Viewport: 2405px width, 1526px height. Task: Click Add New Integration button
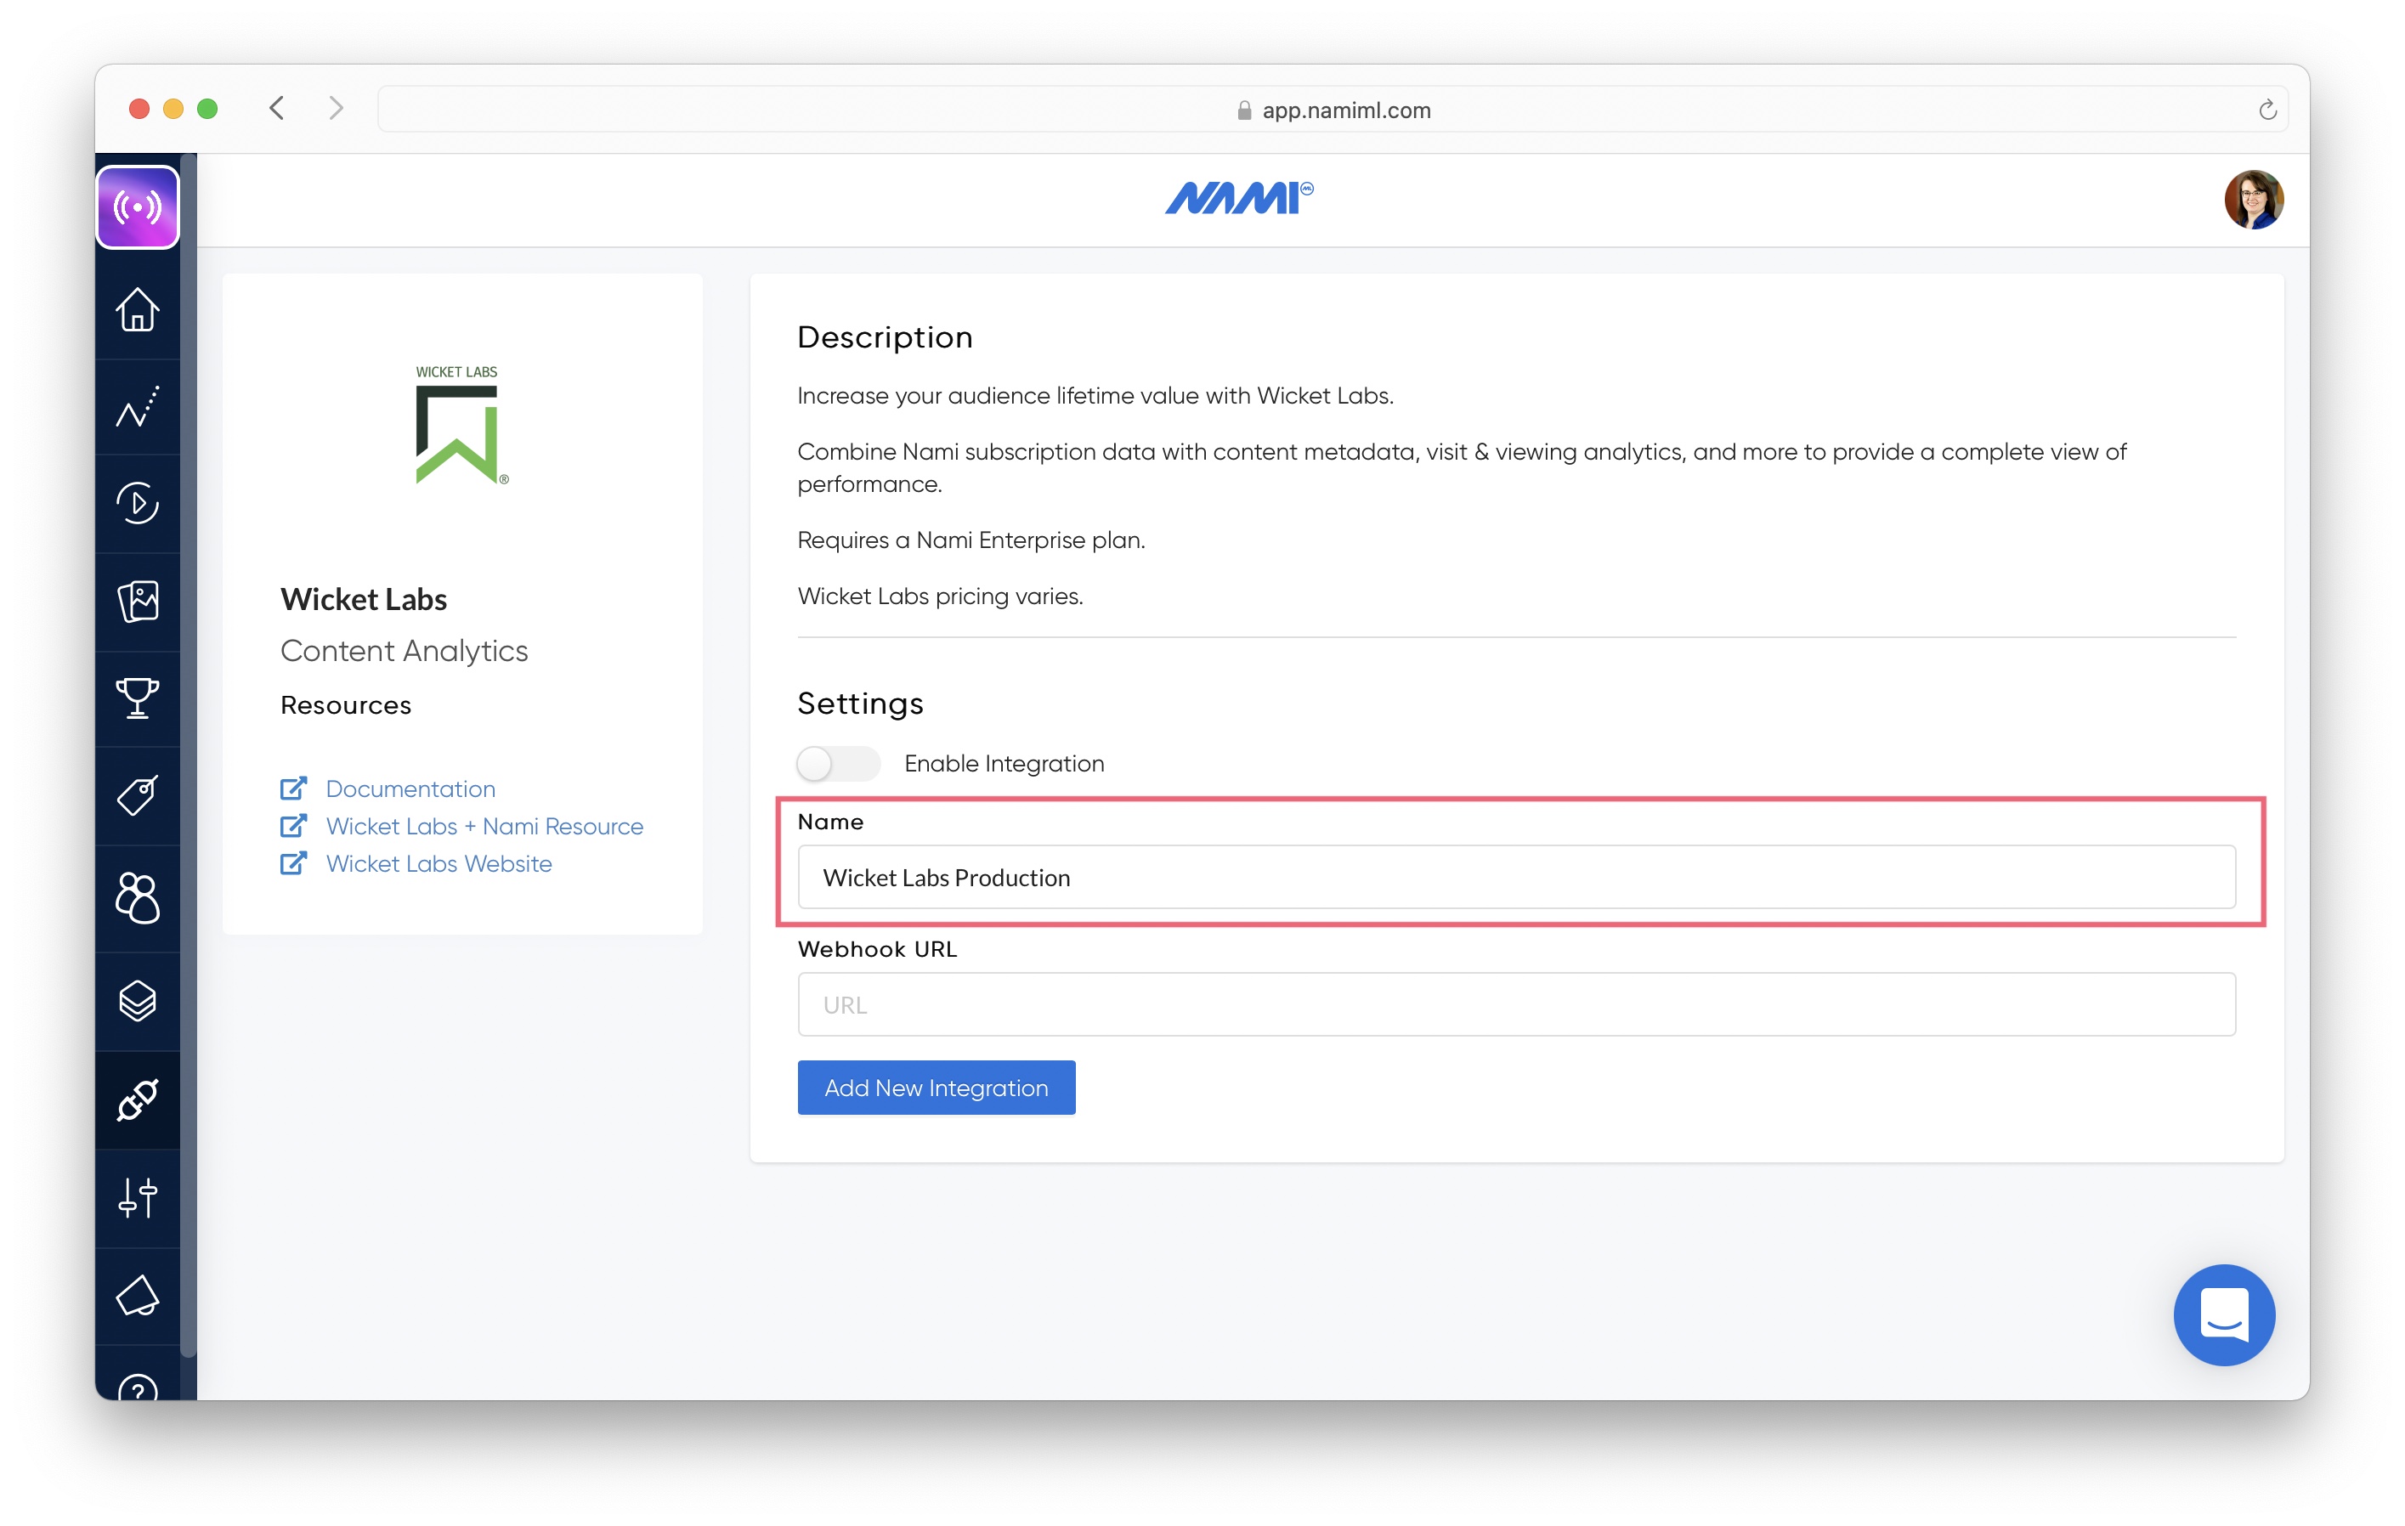tap(936, 1088)
